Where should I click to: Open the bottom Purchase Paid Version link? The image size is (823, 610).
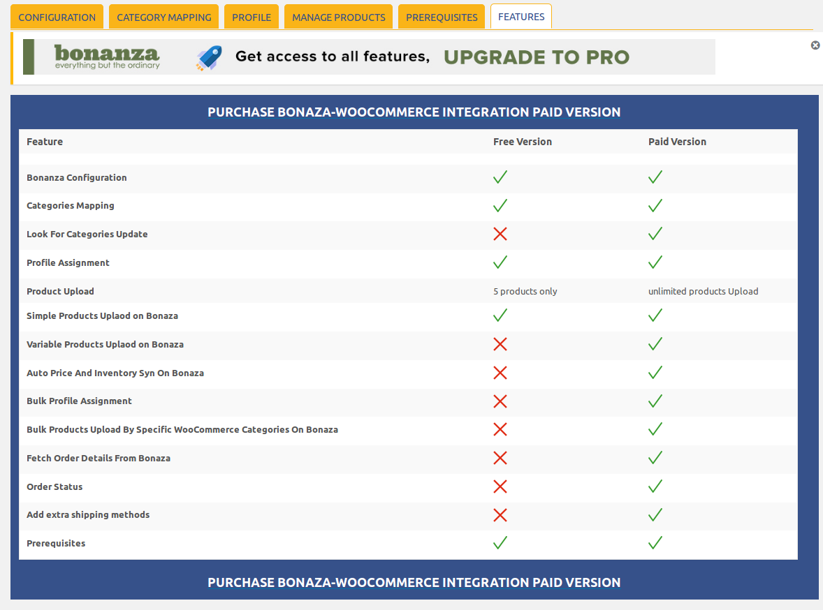coord(414,582)
